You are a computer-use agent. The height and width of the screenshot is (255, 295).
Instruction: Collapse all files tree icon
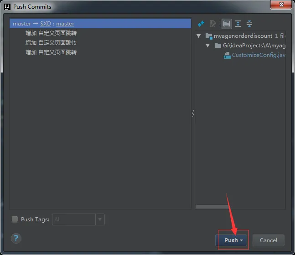249,24
